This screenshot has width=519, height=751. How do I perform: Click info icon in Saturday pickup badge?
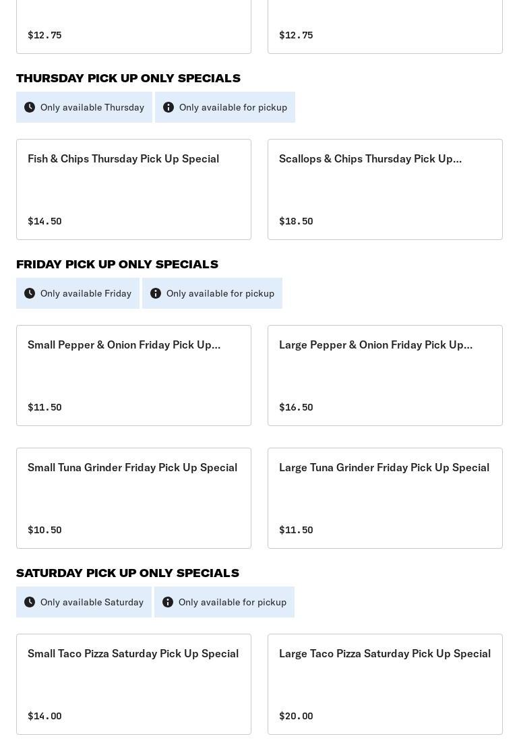tap(168, 602)
